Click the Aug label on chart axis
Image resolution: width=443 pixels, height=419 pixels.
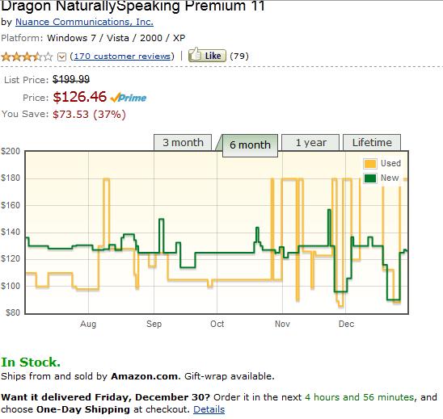coord(88,324)
